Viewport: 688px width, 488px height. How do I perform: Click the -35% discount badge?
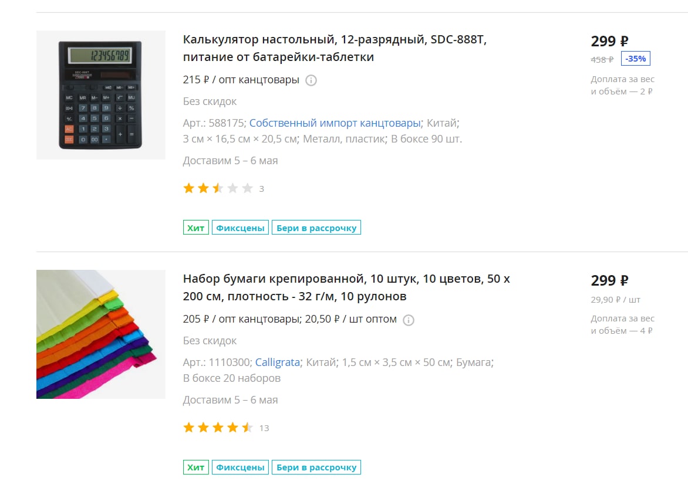coord(636,59)
